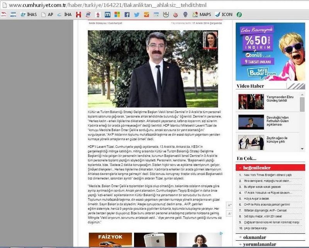Open 'İttifaktan düşmanlığa: AKP - Cemaat'
Screen dimensions: 309x248
(265, 210)
